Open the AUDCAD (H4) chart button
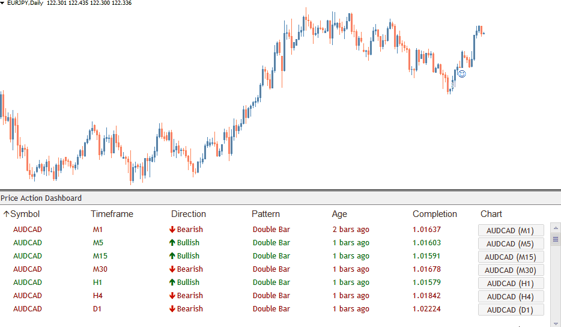561x327 pixels. click(511, 297)
